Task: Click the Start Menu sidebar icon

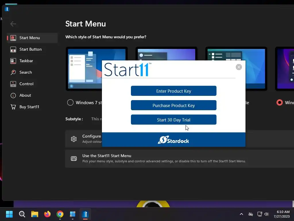Action: tap(13, 38)
